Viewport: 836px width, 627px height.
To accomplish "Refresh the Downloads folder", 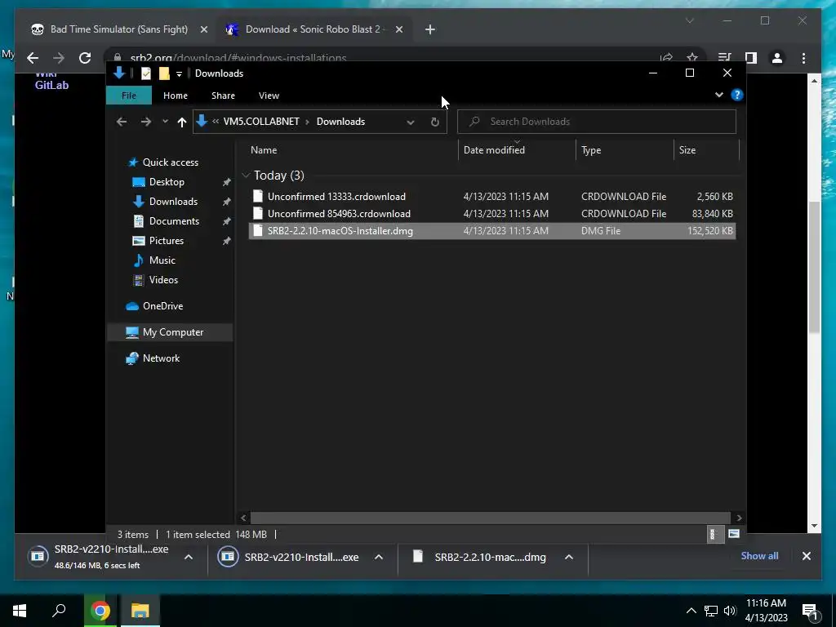I will [x=434, y=122].
